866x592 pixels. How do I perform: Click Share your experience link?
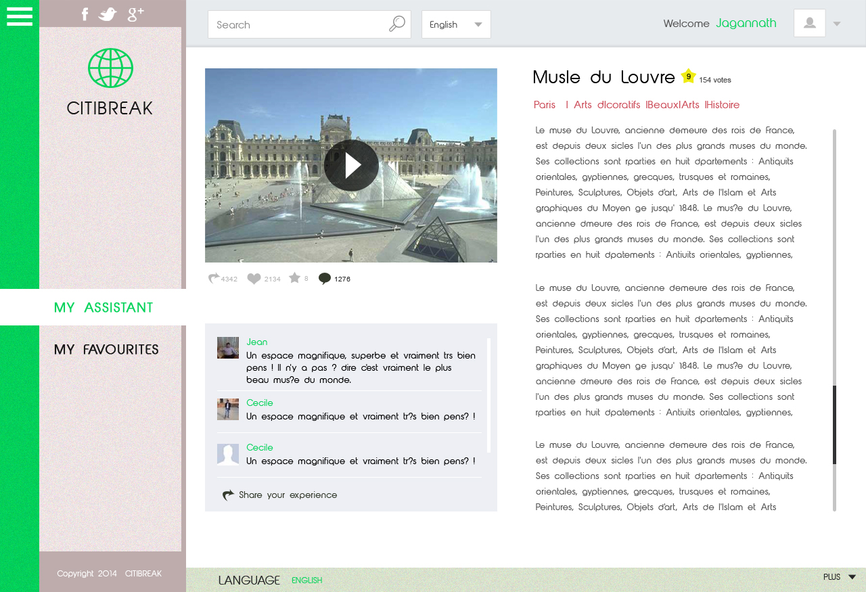(288, 495)
